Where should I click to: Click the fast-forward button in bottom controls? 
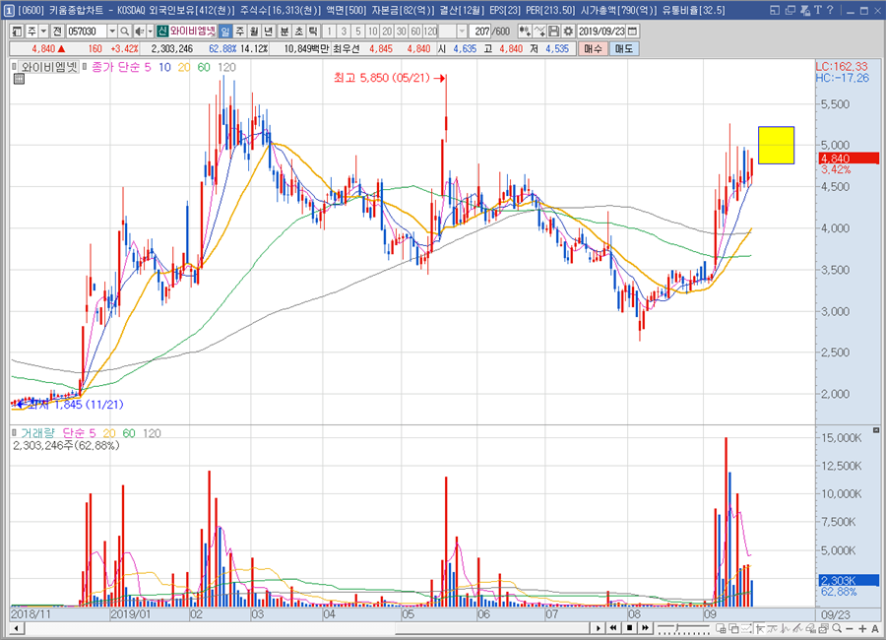point(645,628)
